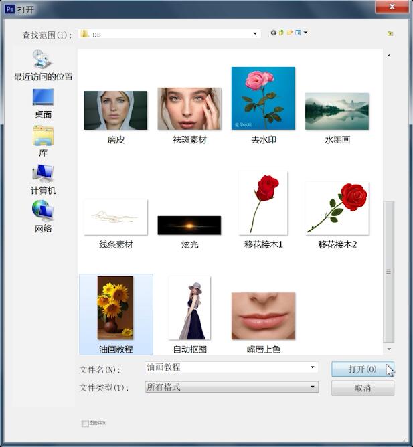Screen dimensions: 413x447
Task: Click the scroll down arrow of file list
Action: pos(389,349)
